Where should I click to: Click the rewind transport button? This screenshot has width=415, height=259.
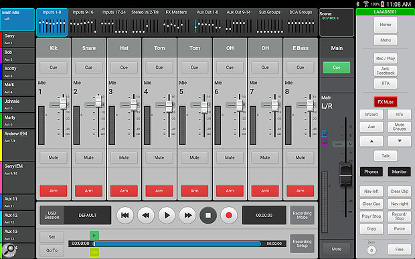point(145,216)
